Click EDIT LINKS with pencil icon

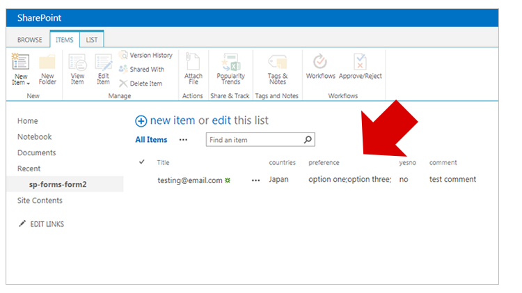tap(41, 224)
